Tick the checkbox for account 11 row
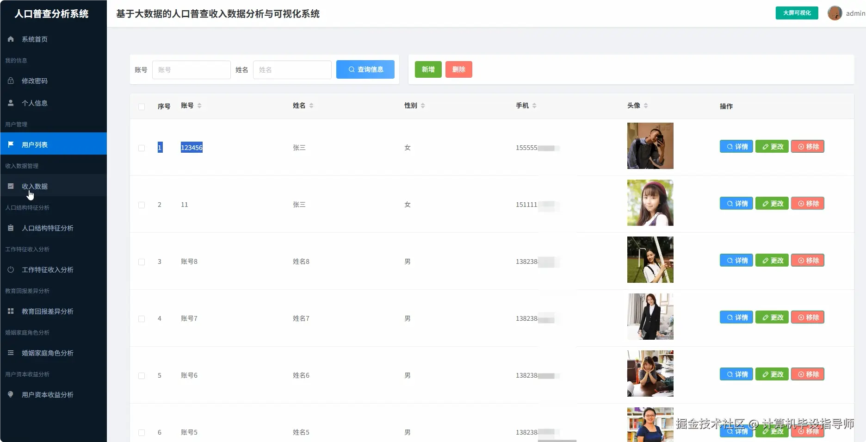The width and height of the screenshot is (866, 442). pos(142,205)
